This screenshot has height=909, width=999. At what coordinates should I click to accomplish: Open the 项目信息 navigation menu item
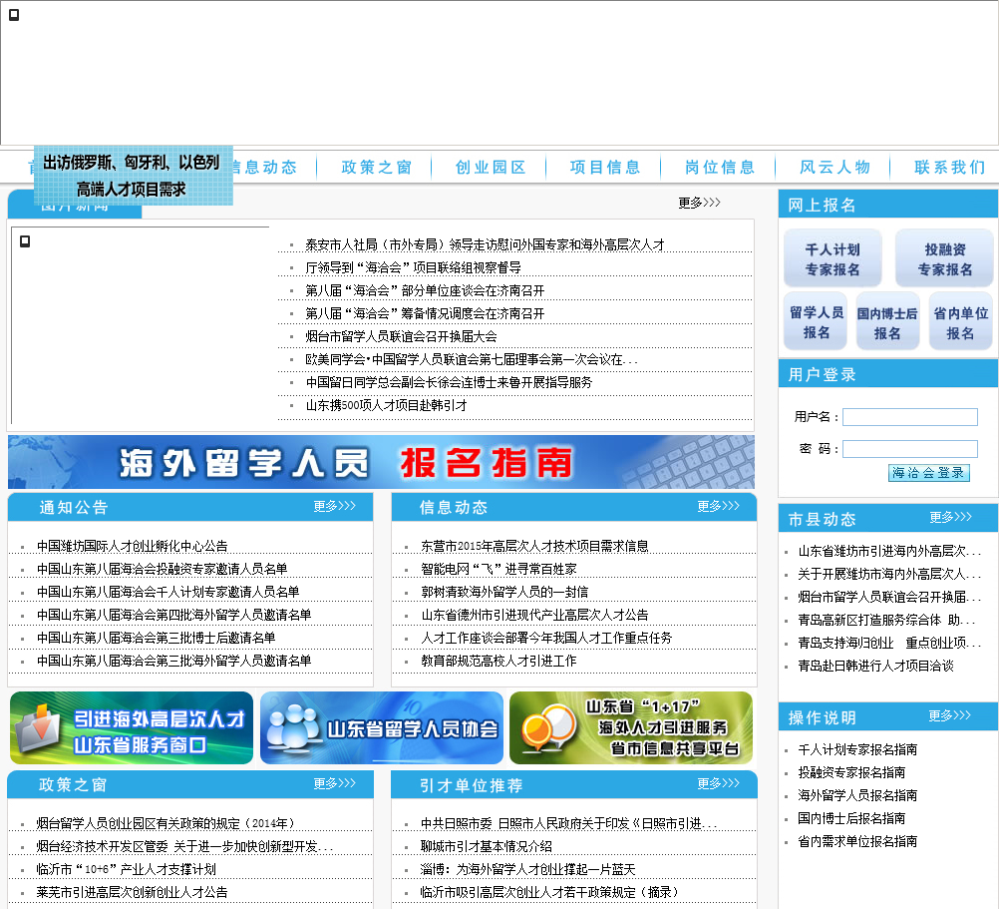(x=605, y=167)
